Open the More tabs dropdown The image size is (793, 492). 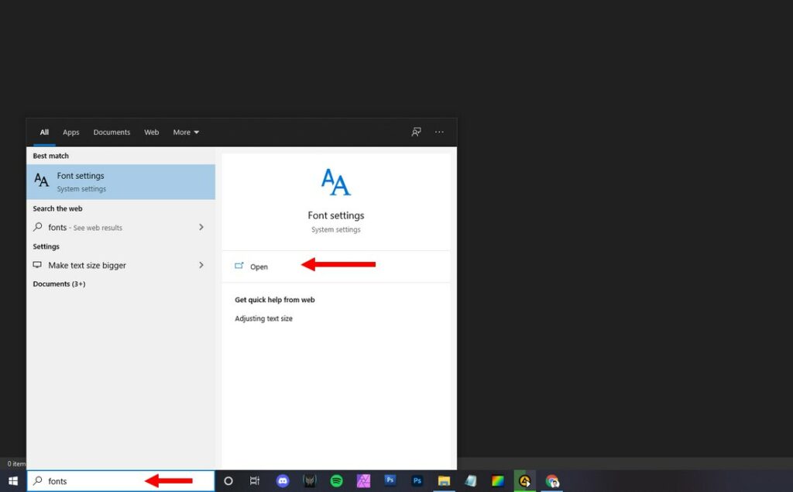tap(186, 132)
